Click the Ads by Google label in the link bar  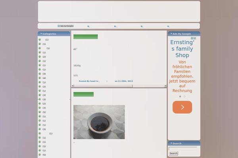[x=66, y=26]
